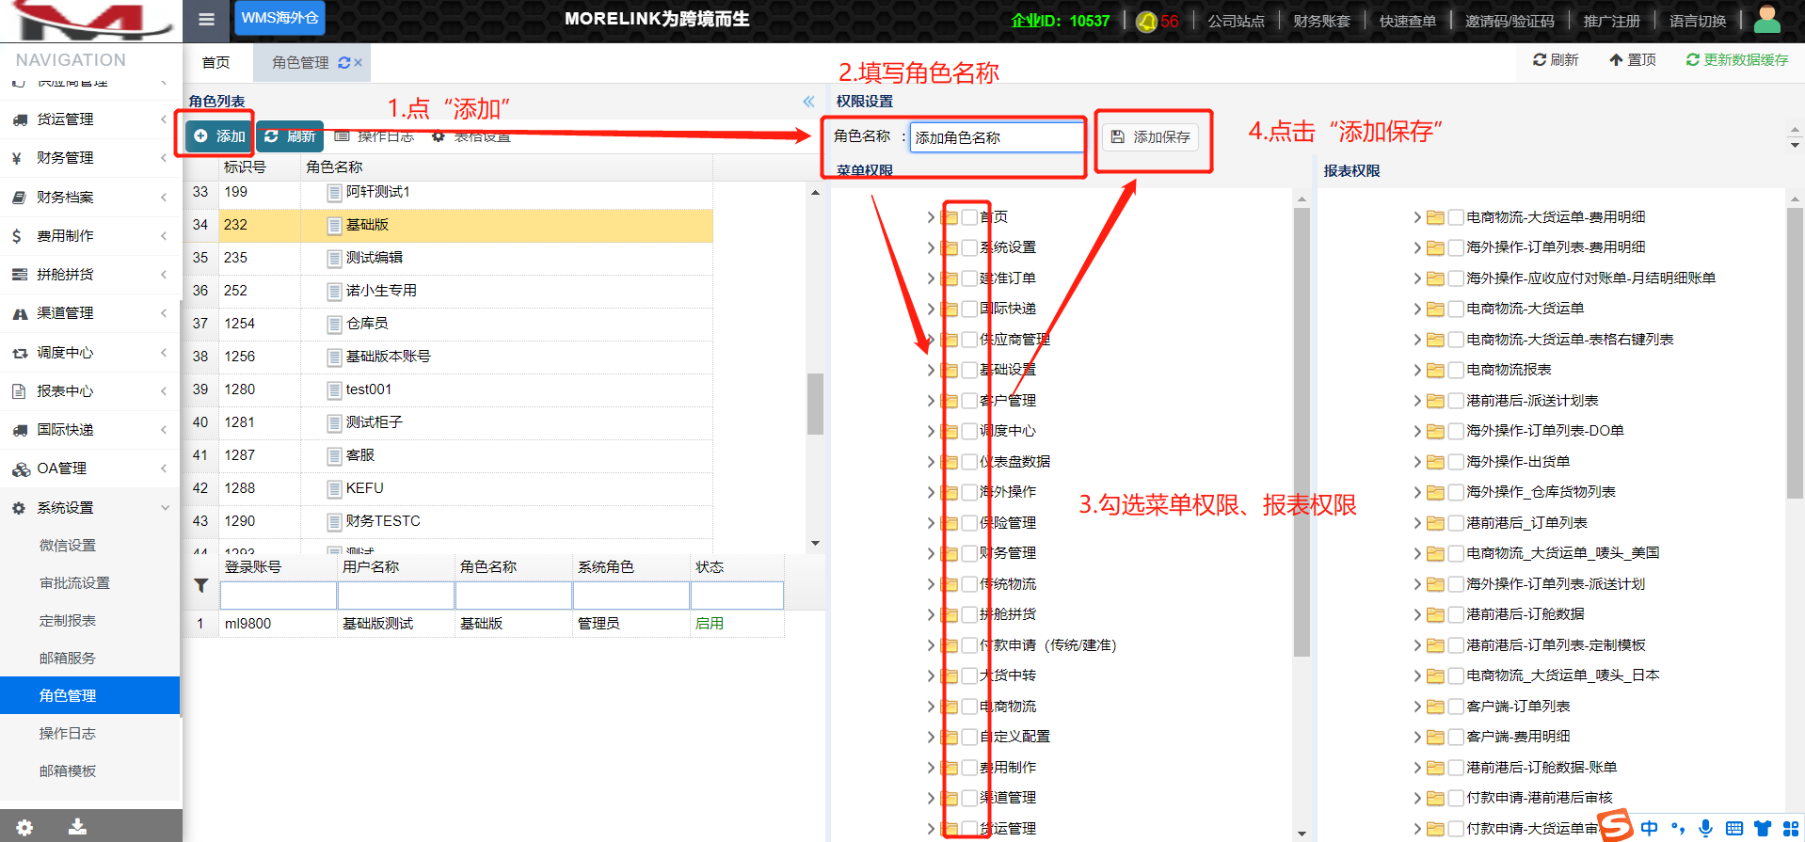Viewport: 1805px width, 842px height.
Task: Click the truck icon beside 货运管理
Action: point(20,119)
